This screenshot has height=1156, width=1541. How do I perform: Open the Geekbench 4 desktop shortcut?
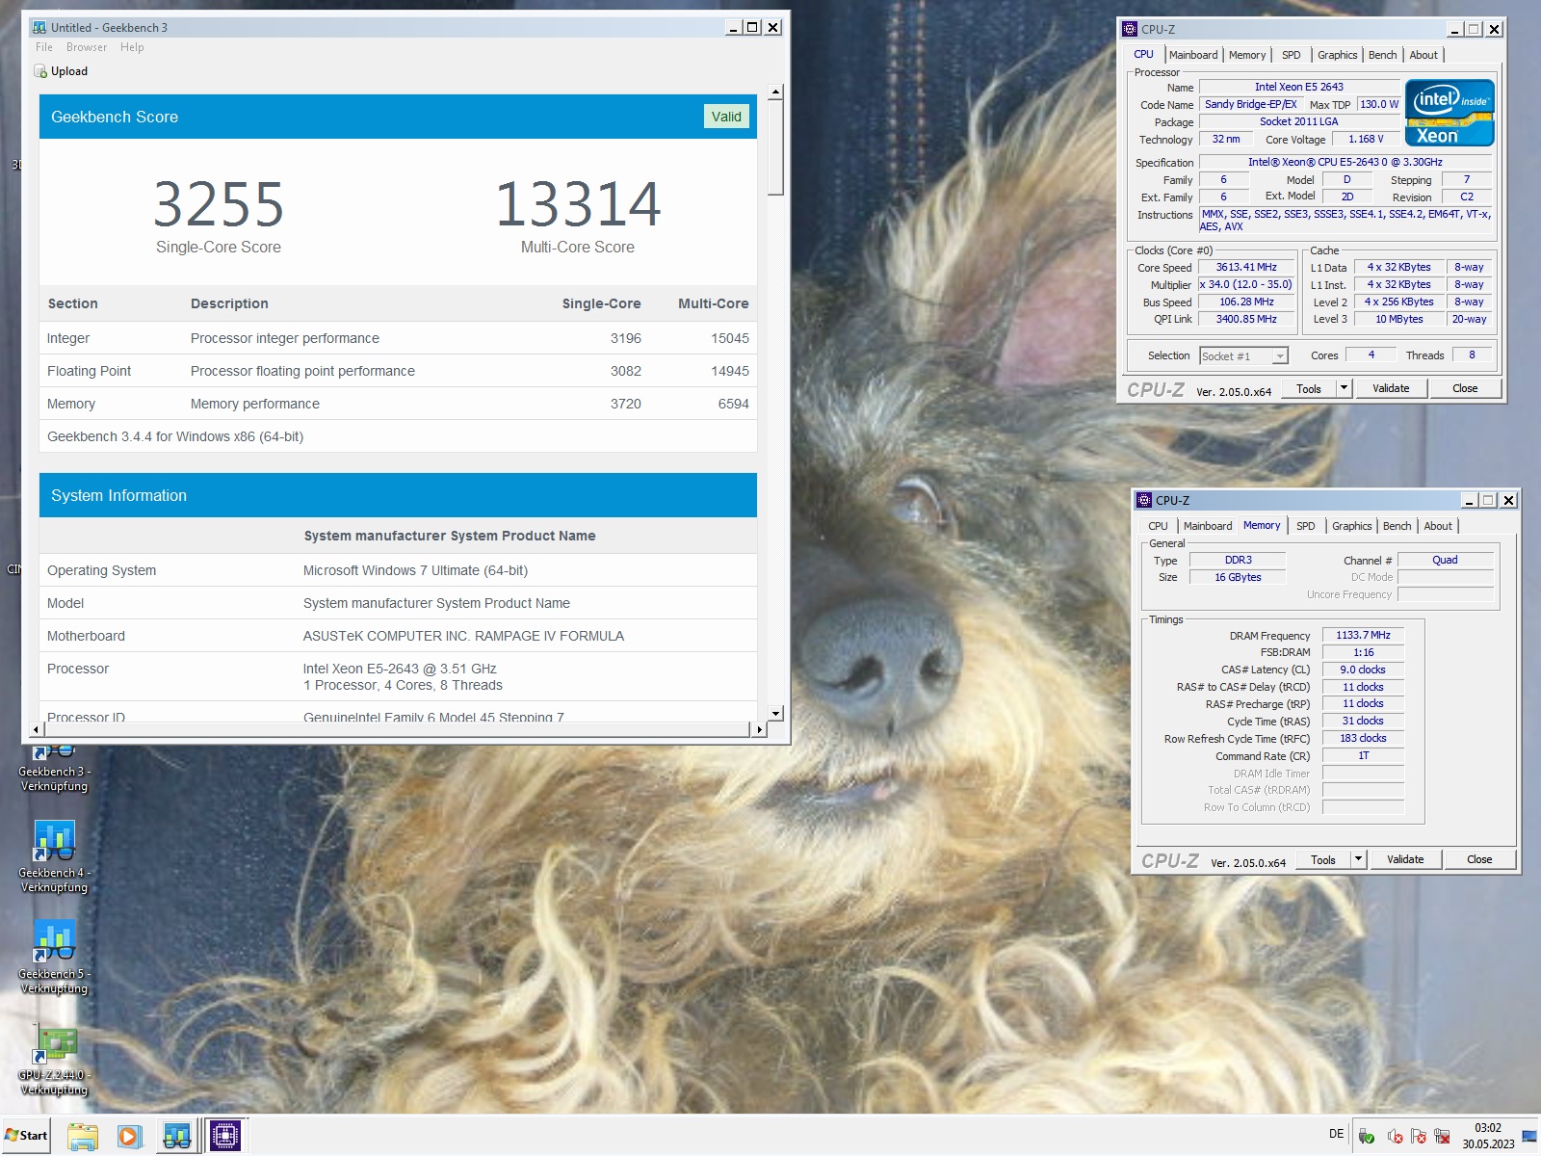[55, 855]
